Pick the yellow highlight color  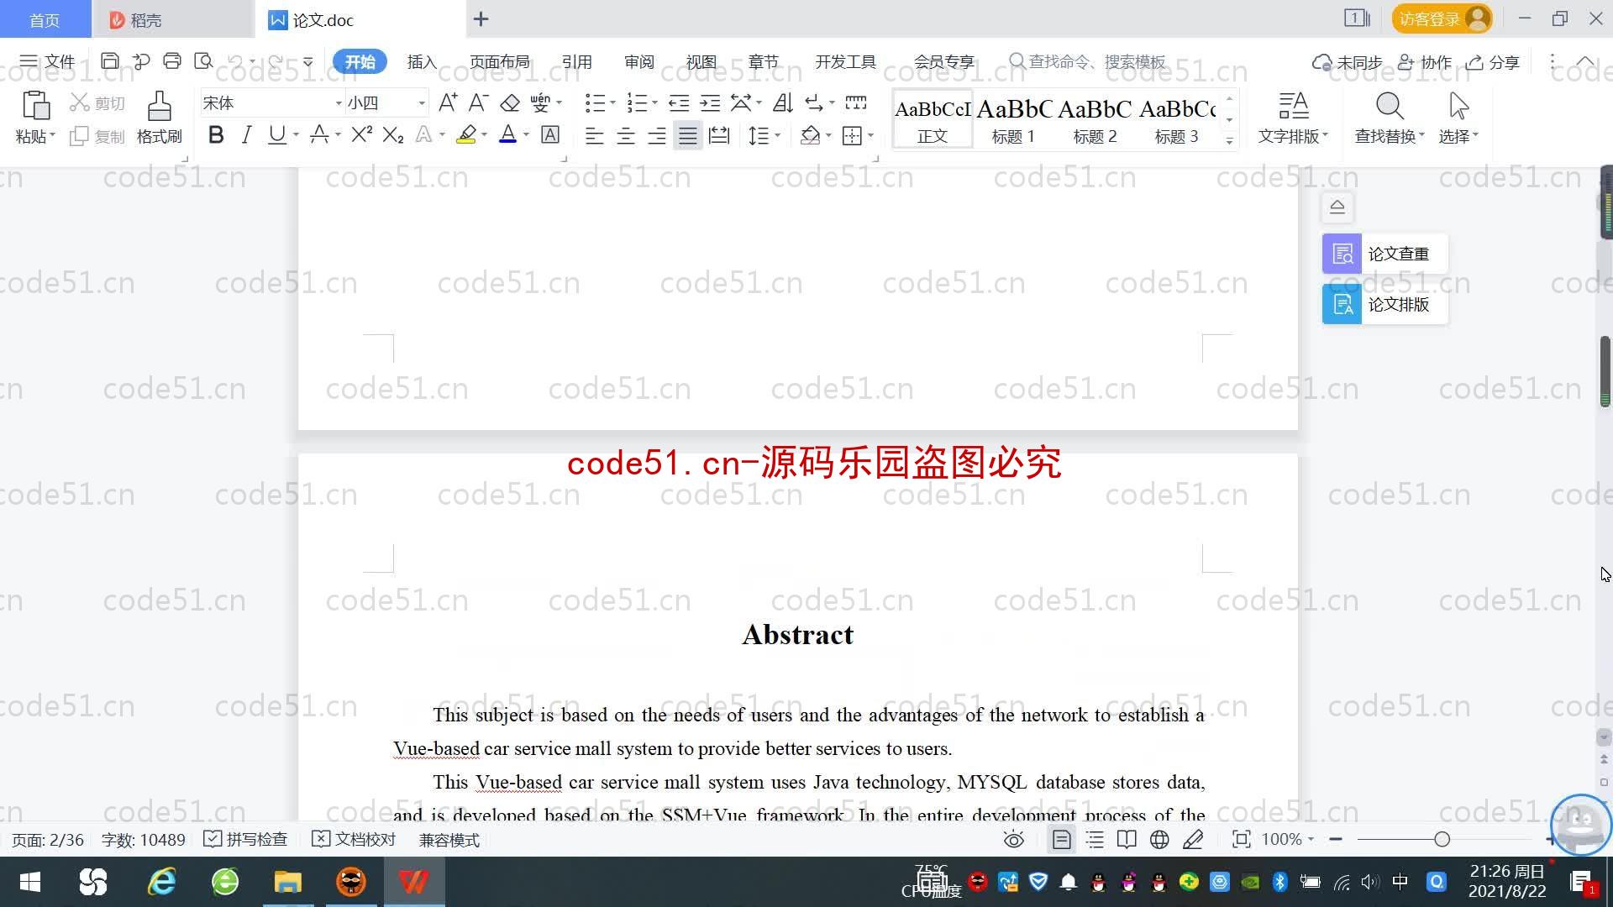click(466, 135)
